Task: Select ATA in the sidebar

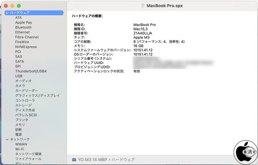Action: [19, 18]
